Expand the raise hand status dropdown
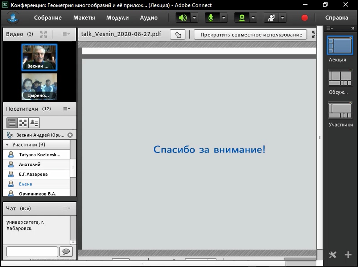The width and height of the screenshot is (358, 267). pos(282,18)
